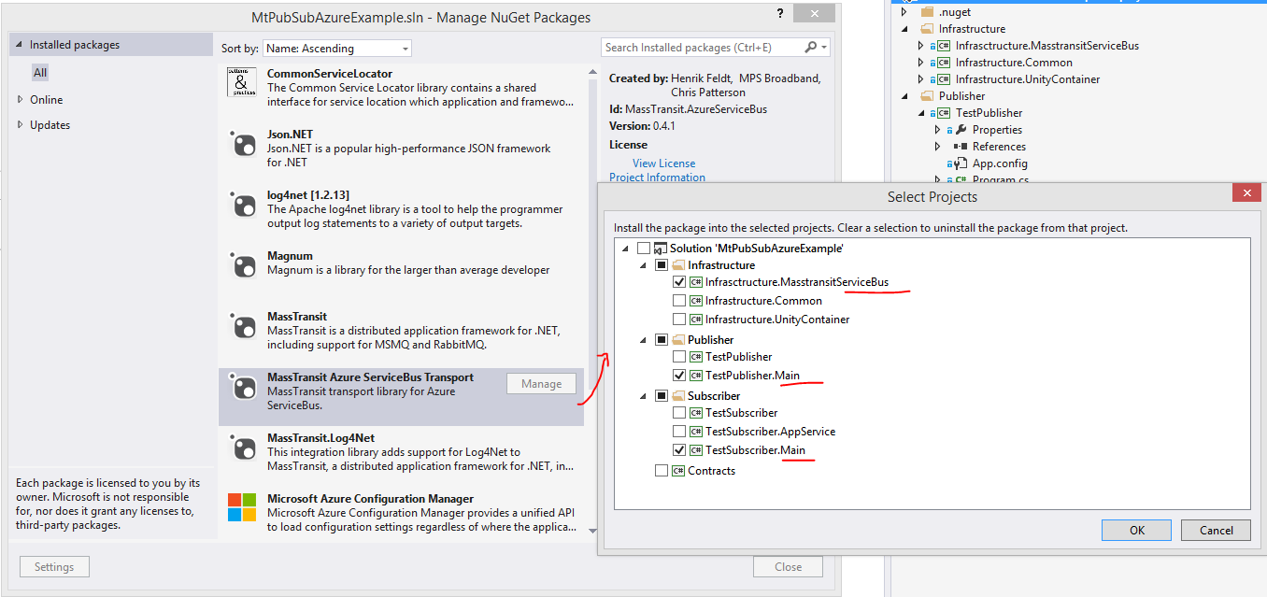Click the C# icon beside TestSubscriber.AppService

[695, 432]
